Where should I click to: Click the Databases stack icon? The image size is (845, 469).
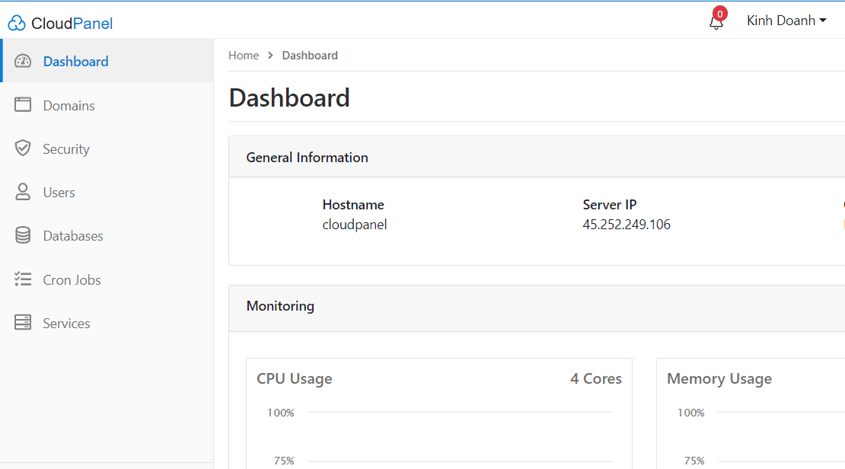[x=23, y=235]
